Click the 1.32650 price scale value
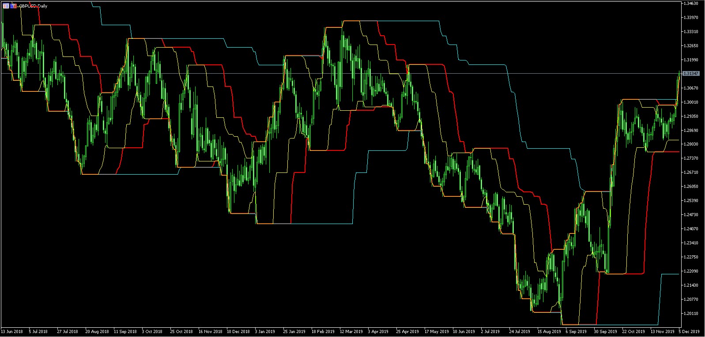705x337 pixels. [691, 46]
